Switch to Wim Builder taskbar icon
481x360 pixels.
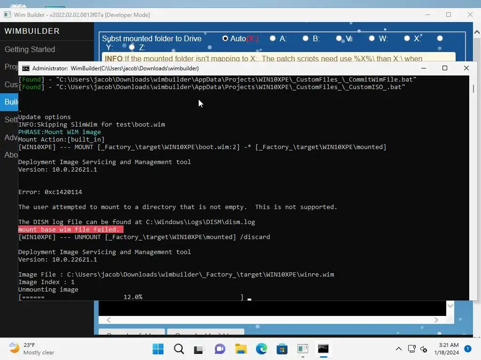(303, 349)
